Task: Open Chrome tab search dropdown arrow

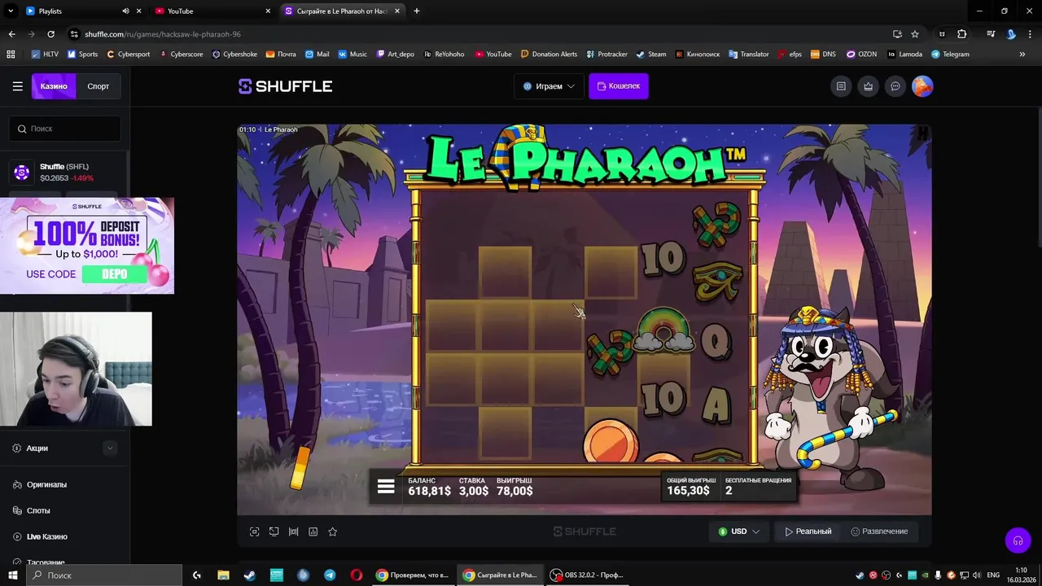Action: [11, 11]
